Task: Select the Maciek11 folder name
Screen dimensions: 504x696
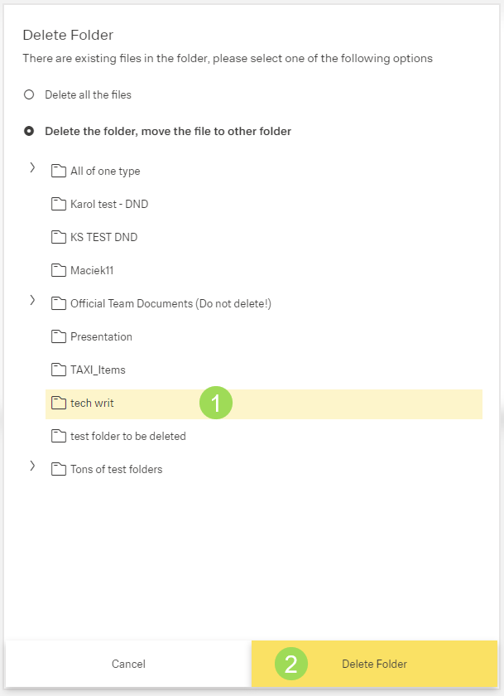Action: pos(91,270)
